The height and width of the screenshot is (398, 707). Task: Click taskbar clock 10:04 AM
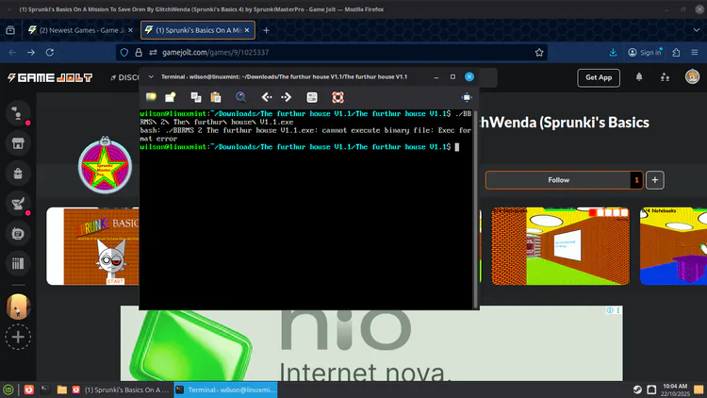(x=675, y=390)
